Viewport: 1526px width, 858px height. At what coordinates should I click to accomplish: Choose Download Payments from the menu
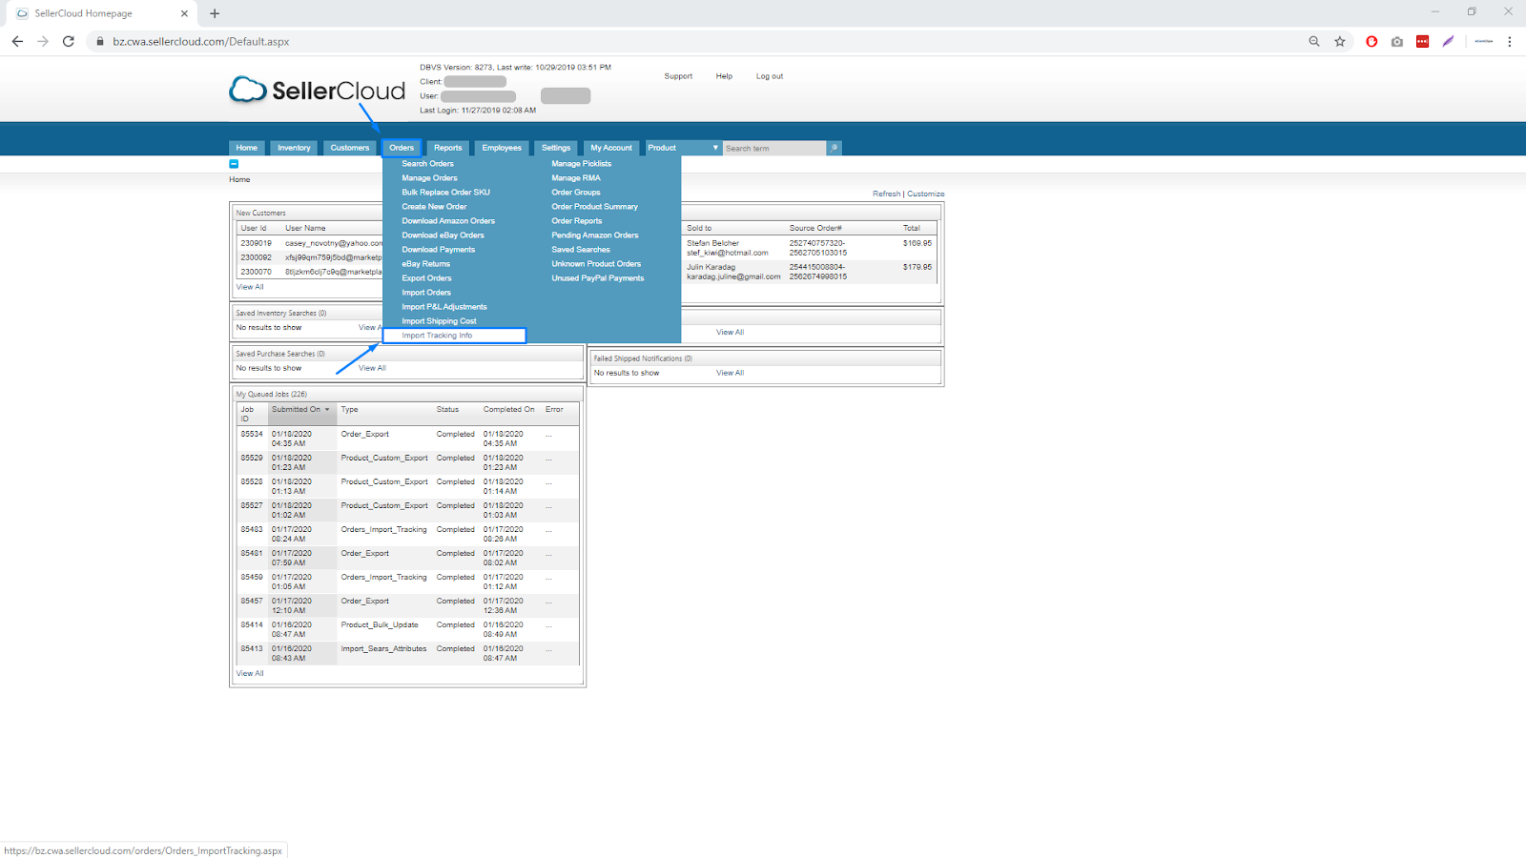[x=438, y=250]
